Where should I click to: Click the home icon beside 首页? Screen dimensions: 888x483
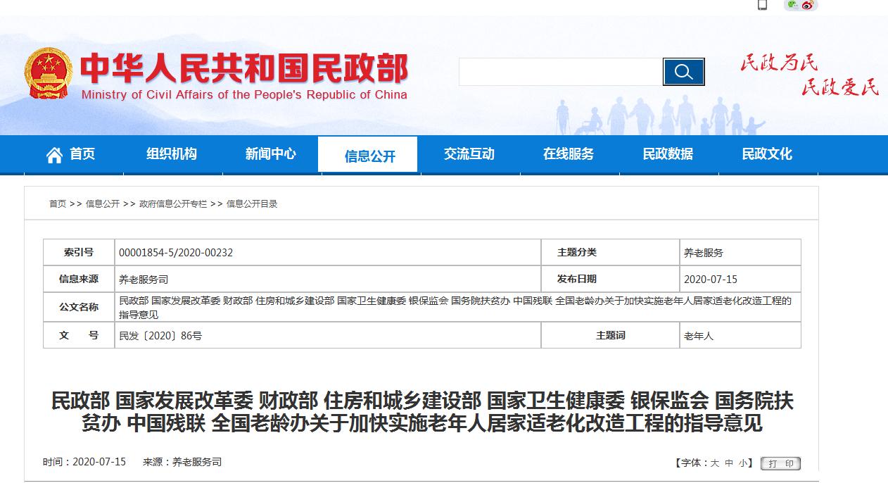tap(54, 155)
